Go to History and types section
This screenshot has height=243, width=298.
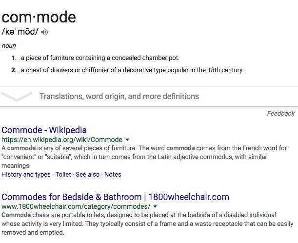click(x=26, y=174)
